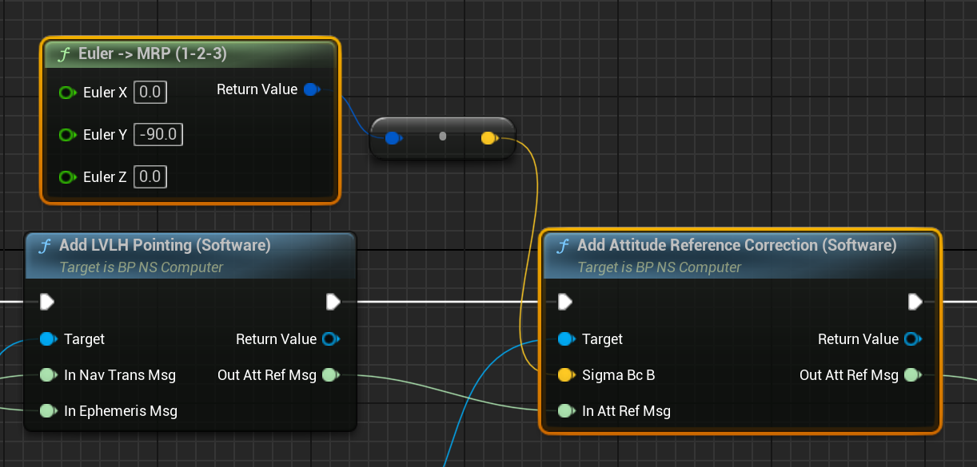Click the Euler X input pin
This screenshot has width=977, height=467.
(67, 93)
